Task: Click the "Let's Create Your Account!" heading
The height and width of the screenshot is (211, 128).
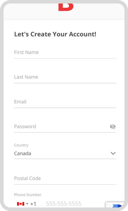Action: pos(55,34)
